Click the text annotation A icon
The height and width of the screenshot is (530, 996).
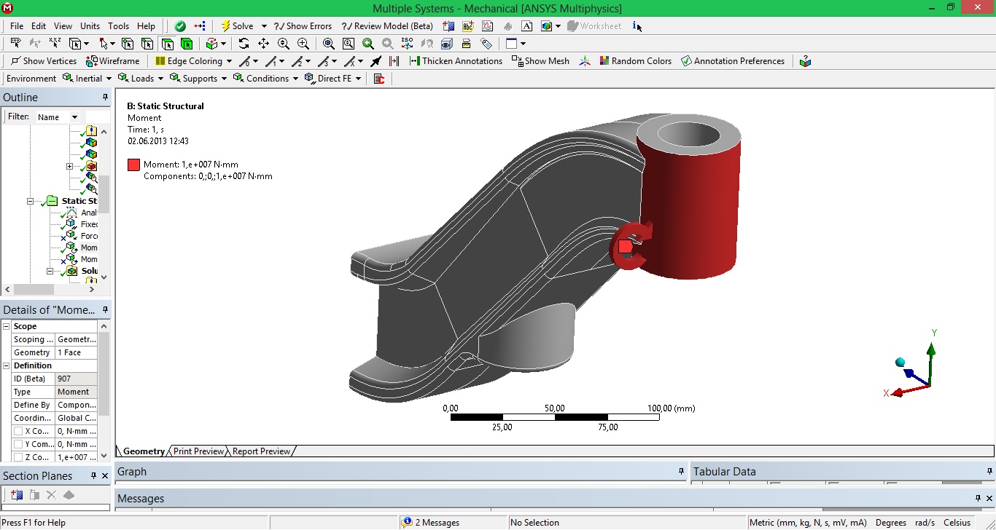tap(527, 26)
